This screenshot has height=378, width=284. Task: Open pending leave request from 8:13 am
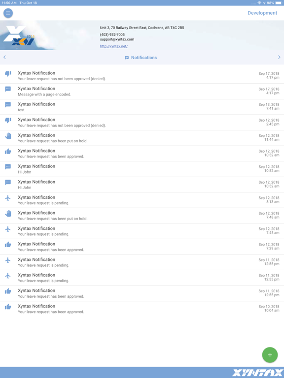tap(142, 200)
